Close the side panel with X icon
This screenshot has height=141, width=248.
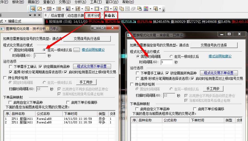click(39, 15)
